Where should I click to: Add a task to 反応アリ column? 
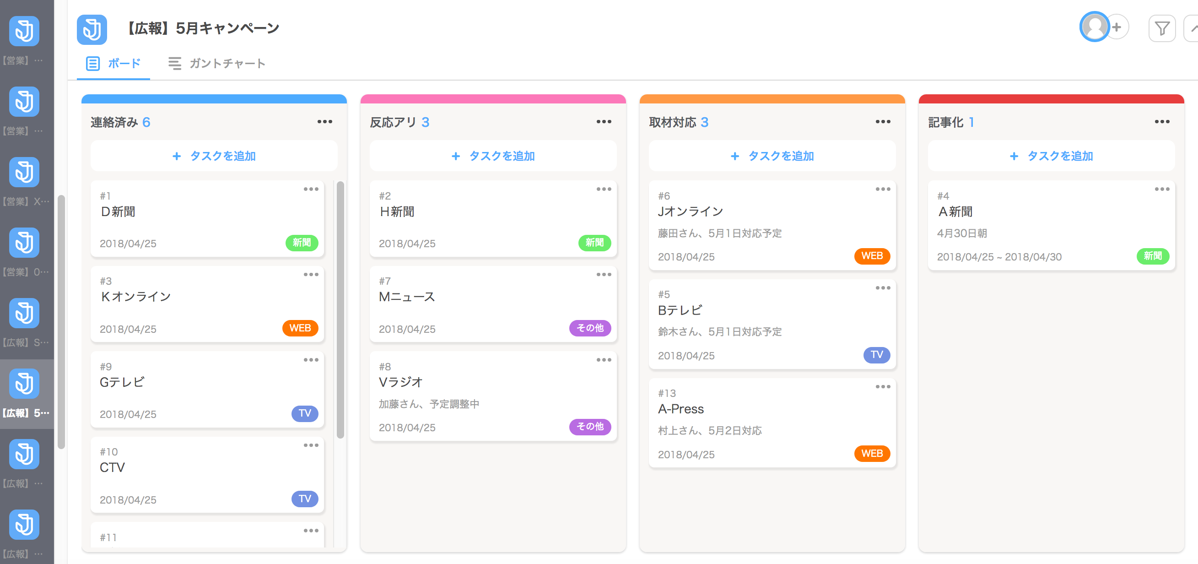(493, 156)
